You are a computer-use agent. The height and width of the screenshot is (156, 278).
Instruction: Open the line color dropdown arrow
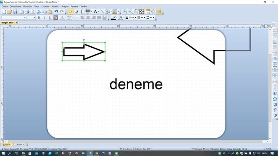[x=117, y=18]
